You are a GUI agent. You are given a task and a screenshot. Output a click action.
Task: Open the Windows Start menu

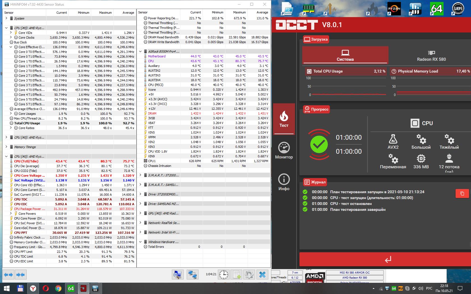pos(7,288)
